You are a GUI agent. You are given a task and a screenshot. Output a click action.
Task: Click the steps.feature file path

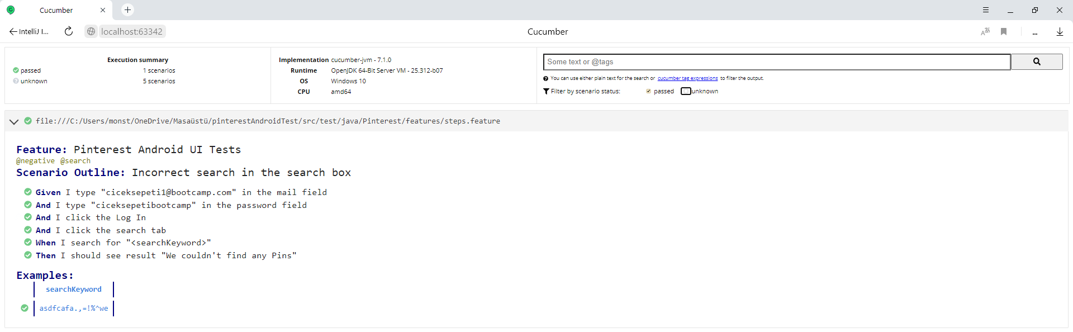tap(268, 121)
